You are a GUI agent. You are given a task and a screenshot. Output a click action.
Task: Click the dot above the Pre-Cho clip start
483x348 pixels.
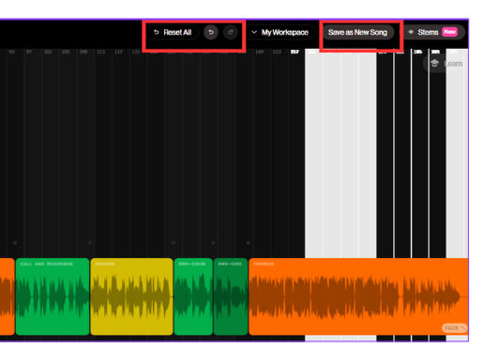(213, 243)
